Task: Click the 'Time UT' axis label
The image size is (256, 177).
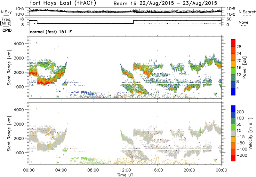Action: (125, 175)
